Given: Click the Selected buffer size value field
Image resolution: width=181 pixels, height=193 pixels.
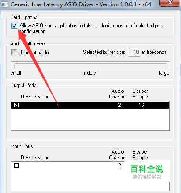Looking at the screenshot, I should [x=134, y=52].
